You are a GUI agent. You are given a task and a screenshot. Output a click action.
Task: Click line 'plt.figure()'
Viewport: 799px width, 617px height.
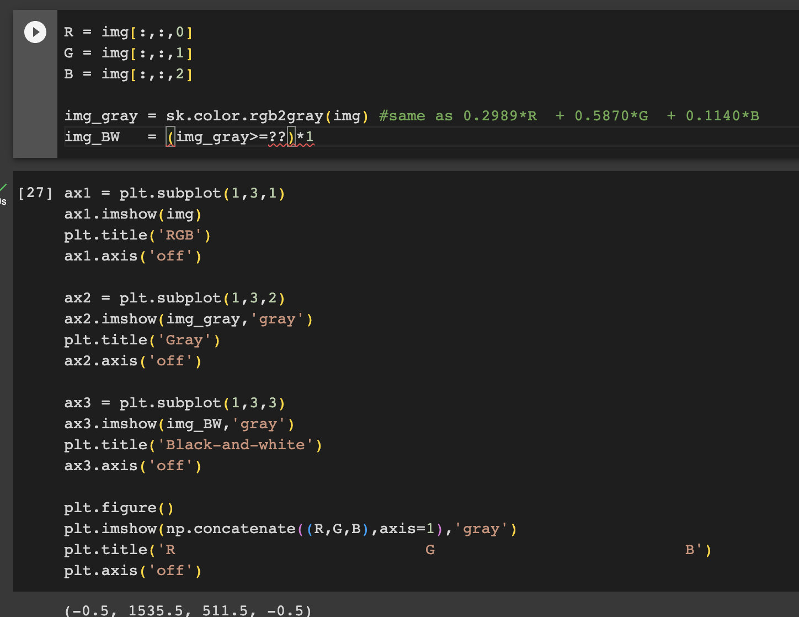[x=119, y=508]
